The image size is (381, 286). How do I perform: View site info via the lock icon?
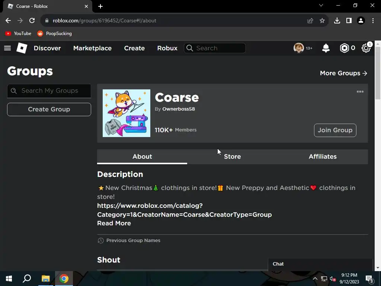click(47, 21)
